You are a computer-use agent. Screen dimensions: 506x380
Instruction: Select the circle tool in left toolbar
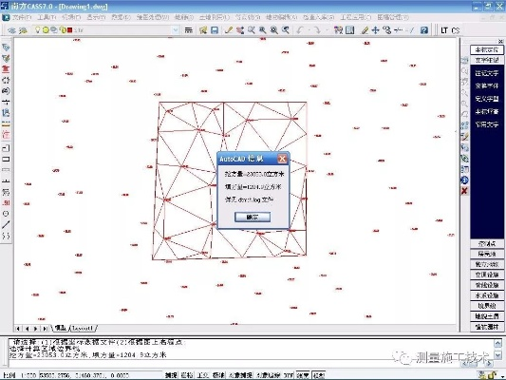click(x=6, y=214)
